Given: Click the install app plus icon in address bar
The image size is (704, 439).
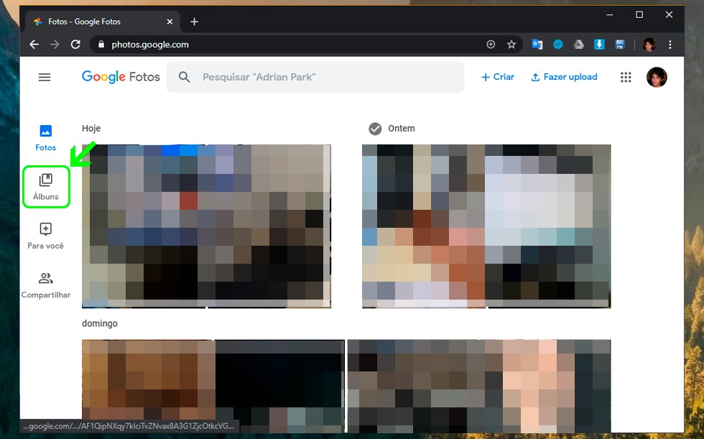Looking at the screenshot, I should (x=491, y=45).
